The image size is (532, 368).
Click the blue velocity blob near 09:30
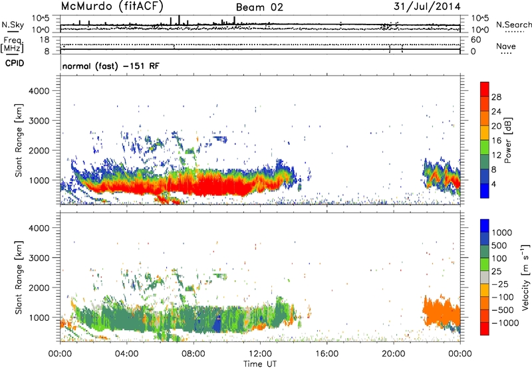pyautogui.click(x=217, y=325)
